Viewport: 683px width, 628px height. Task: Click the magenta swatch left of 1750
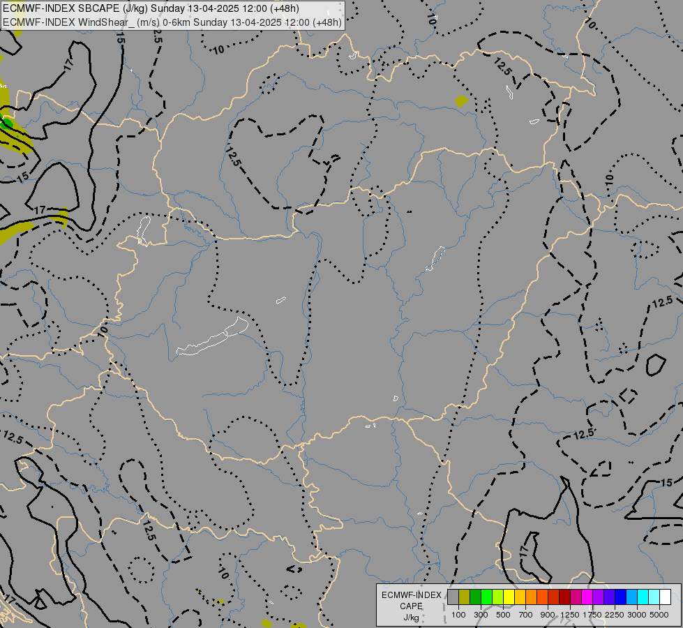point(587,597)
